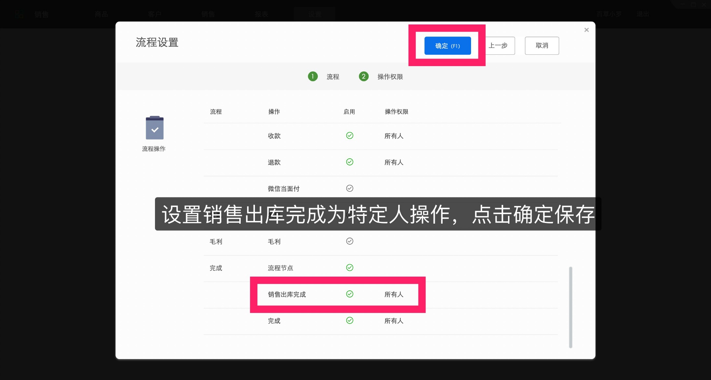This screenshot has height=380, width=711.
Task: Click the app logo grid icon top left
Action: [20, 14]
